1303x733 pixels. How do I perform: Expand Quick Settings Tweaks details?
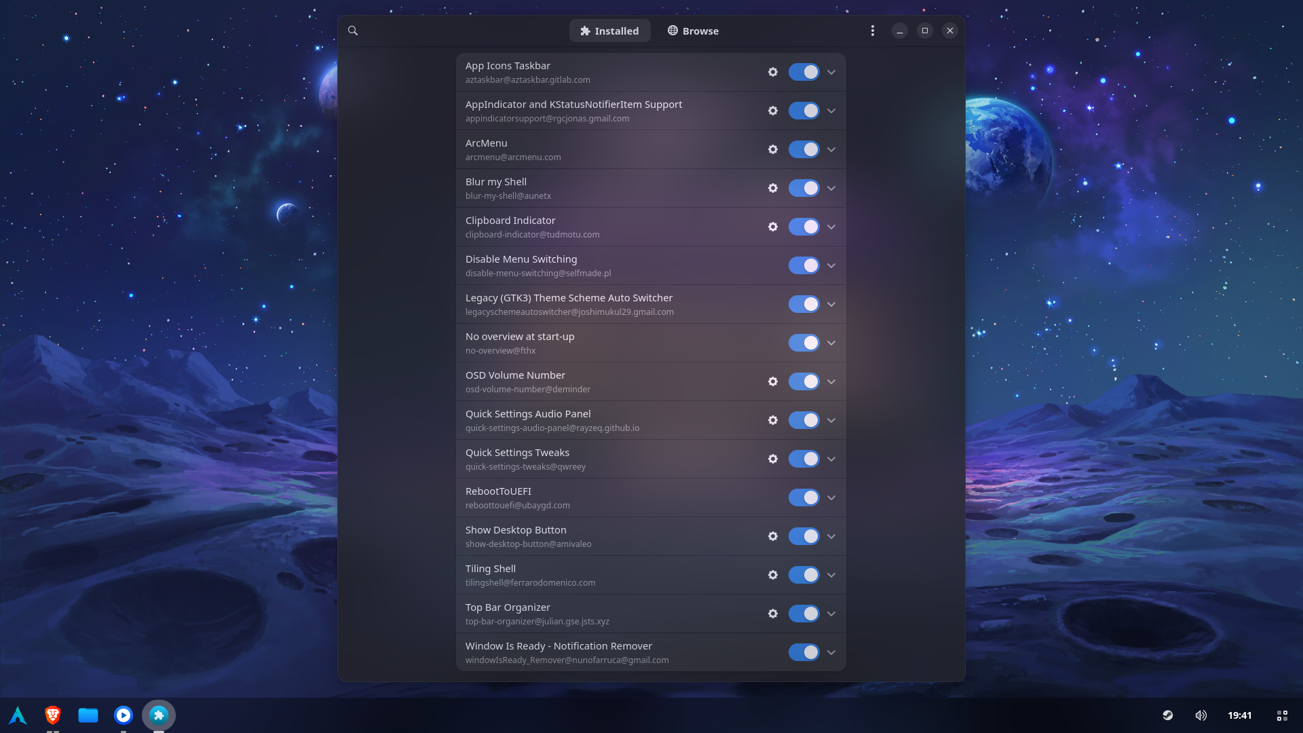(x=831, y=459)
